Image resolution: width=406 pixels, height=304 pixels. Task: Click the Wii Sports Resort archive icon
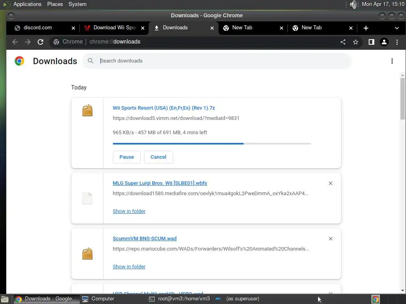coord(88,110)
